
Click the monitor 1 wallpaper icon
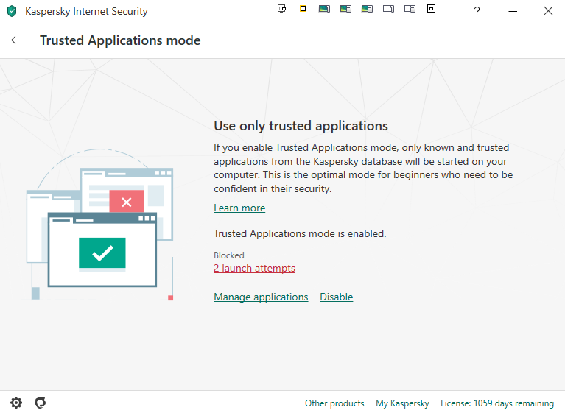(x=324, y=9)
